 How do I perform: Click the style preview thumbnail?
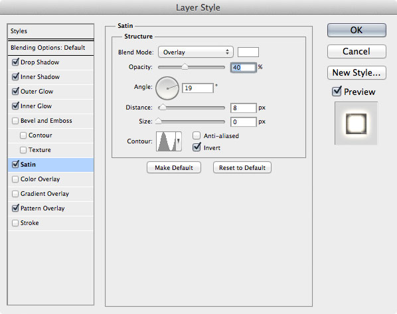click(x=356, y=123)
